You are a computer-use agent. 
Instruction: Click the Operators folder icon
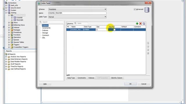point(12,37)
